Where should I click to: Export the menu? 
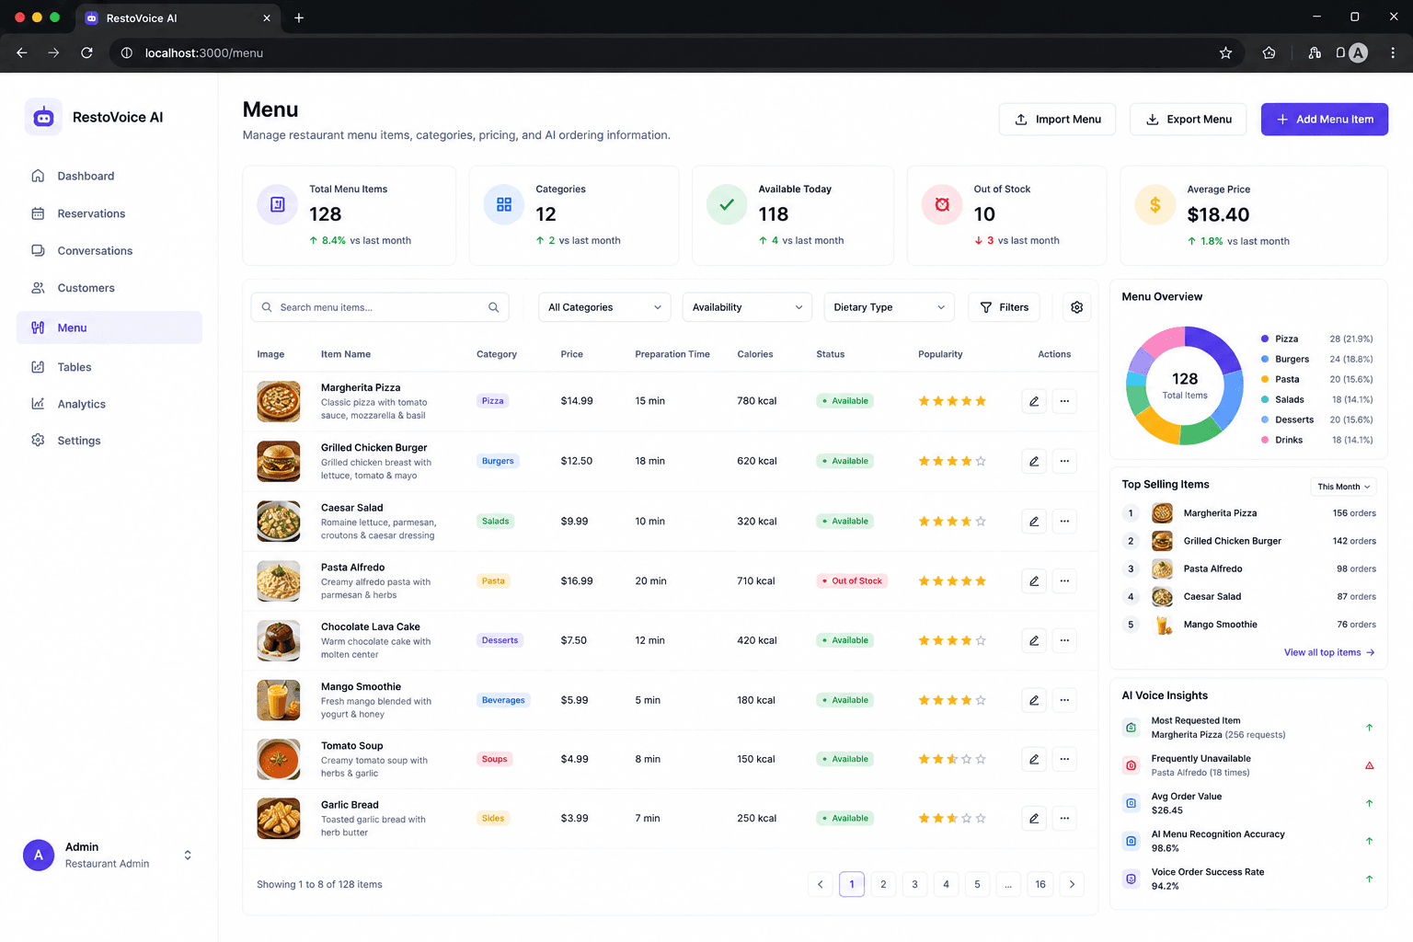(1188, 120)
